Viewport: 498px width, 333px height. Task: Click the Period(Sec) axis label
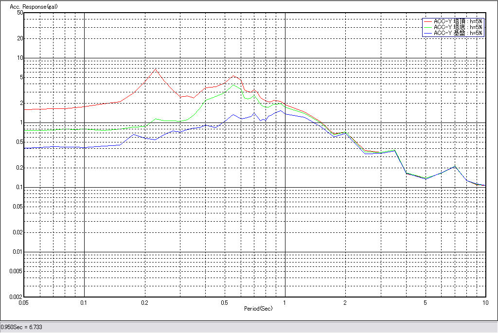tap(258, 309)
